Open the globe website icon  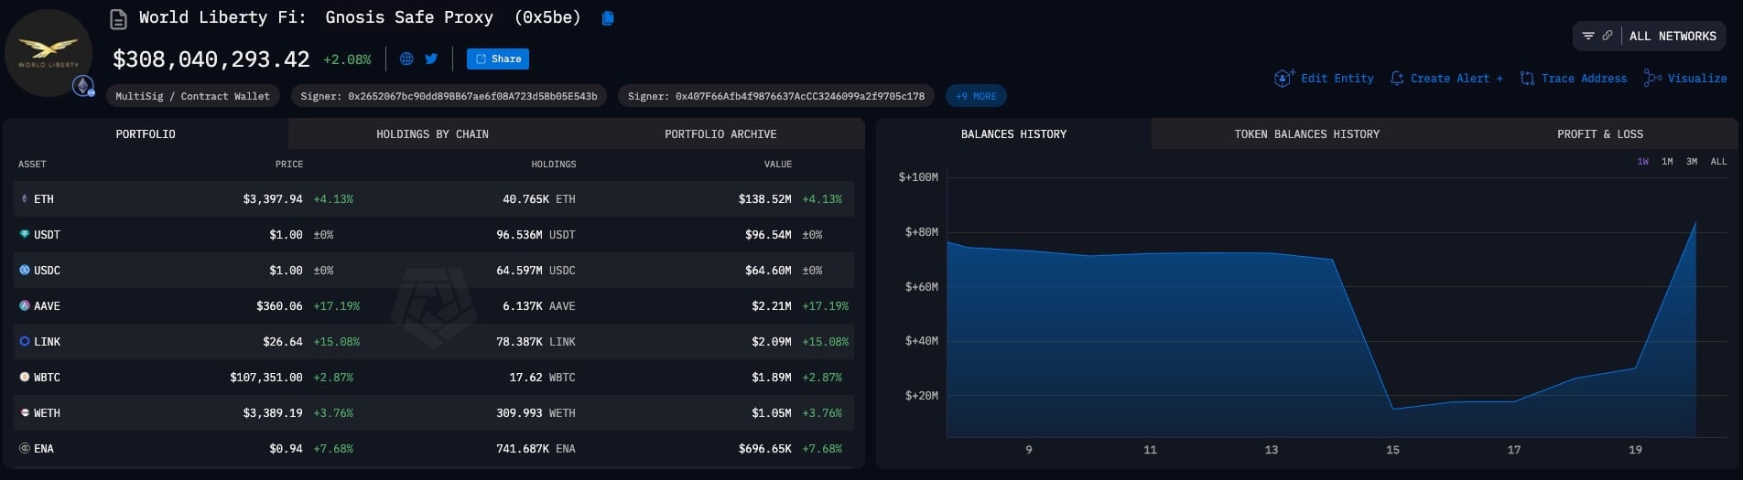(406, 59)
